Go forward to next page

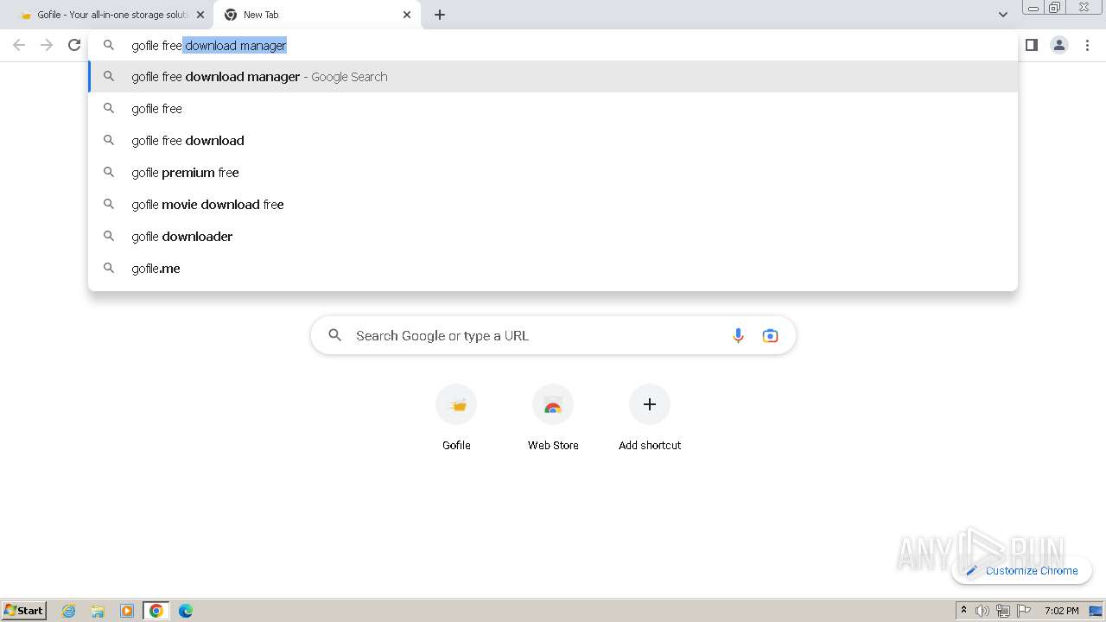(47, 45)
